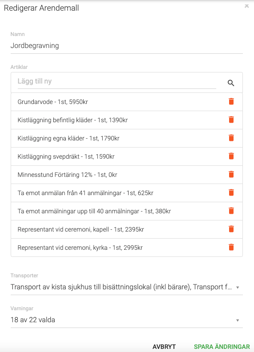Delete Representant vid ceremoni, kyrka
Screen dimensions: 254x352
[231, 247]
